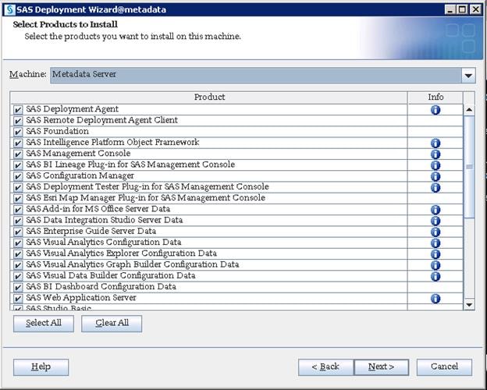Open info for SAS Deployment Agent
The width and height of the screenshot is (487, 390).
click(435, 110)
